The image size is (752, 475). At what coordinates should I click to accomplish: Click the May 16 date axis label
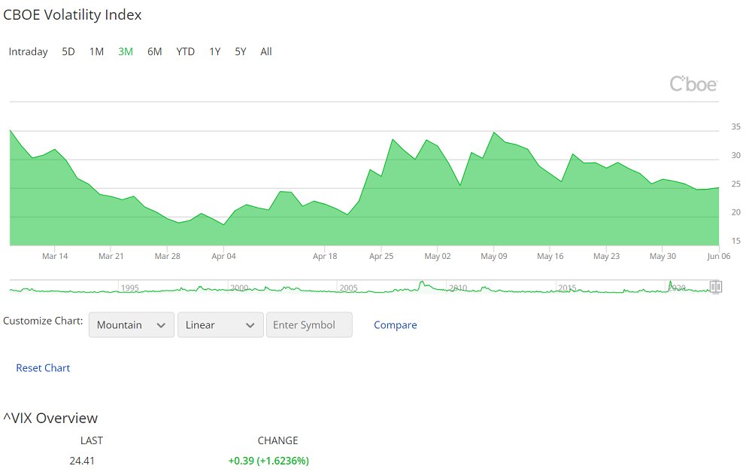[550, 256]
